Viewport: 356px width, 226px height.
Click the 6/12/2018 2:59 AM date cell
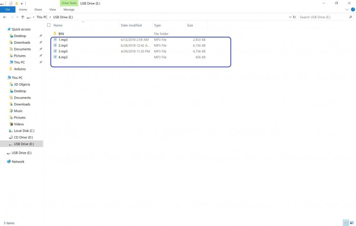coord(135,39)
